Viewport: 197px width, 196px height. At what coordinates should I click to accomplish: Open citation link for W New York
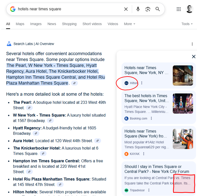(x=50, y=121)
